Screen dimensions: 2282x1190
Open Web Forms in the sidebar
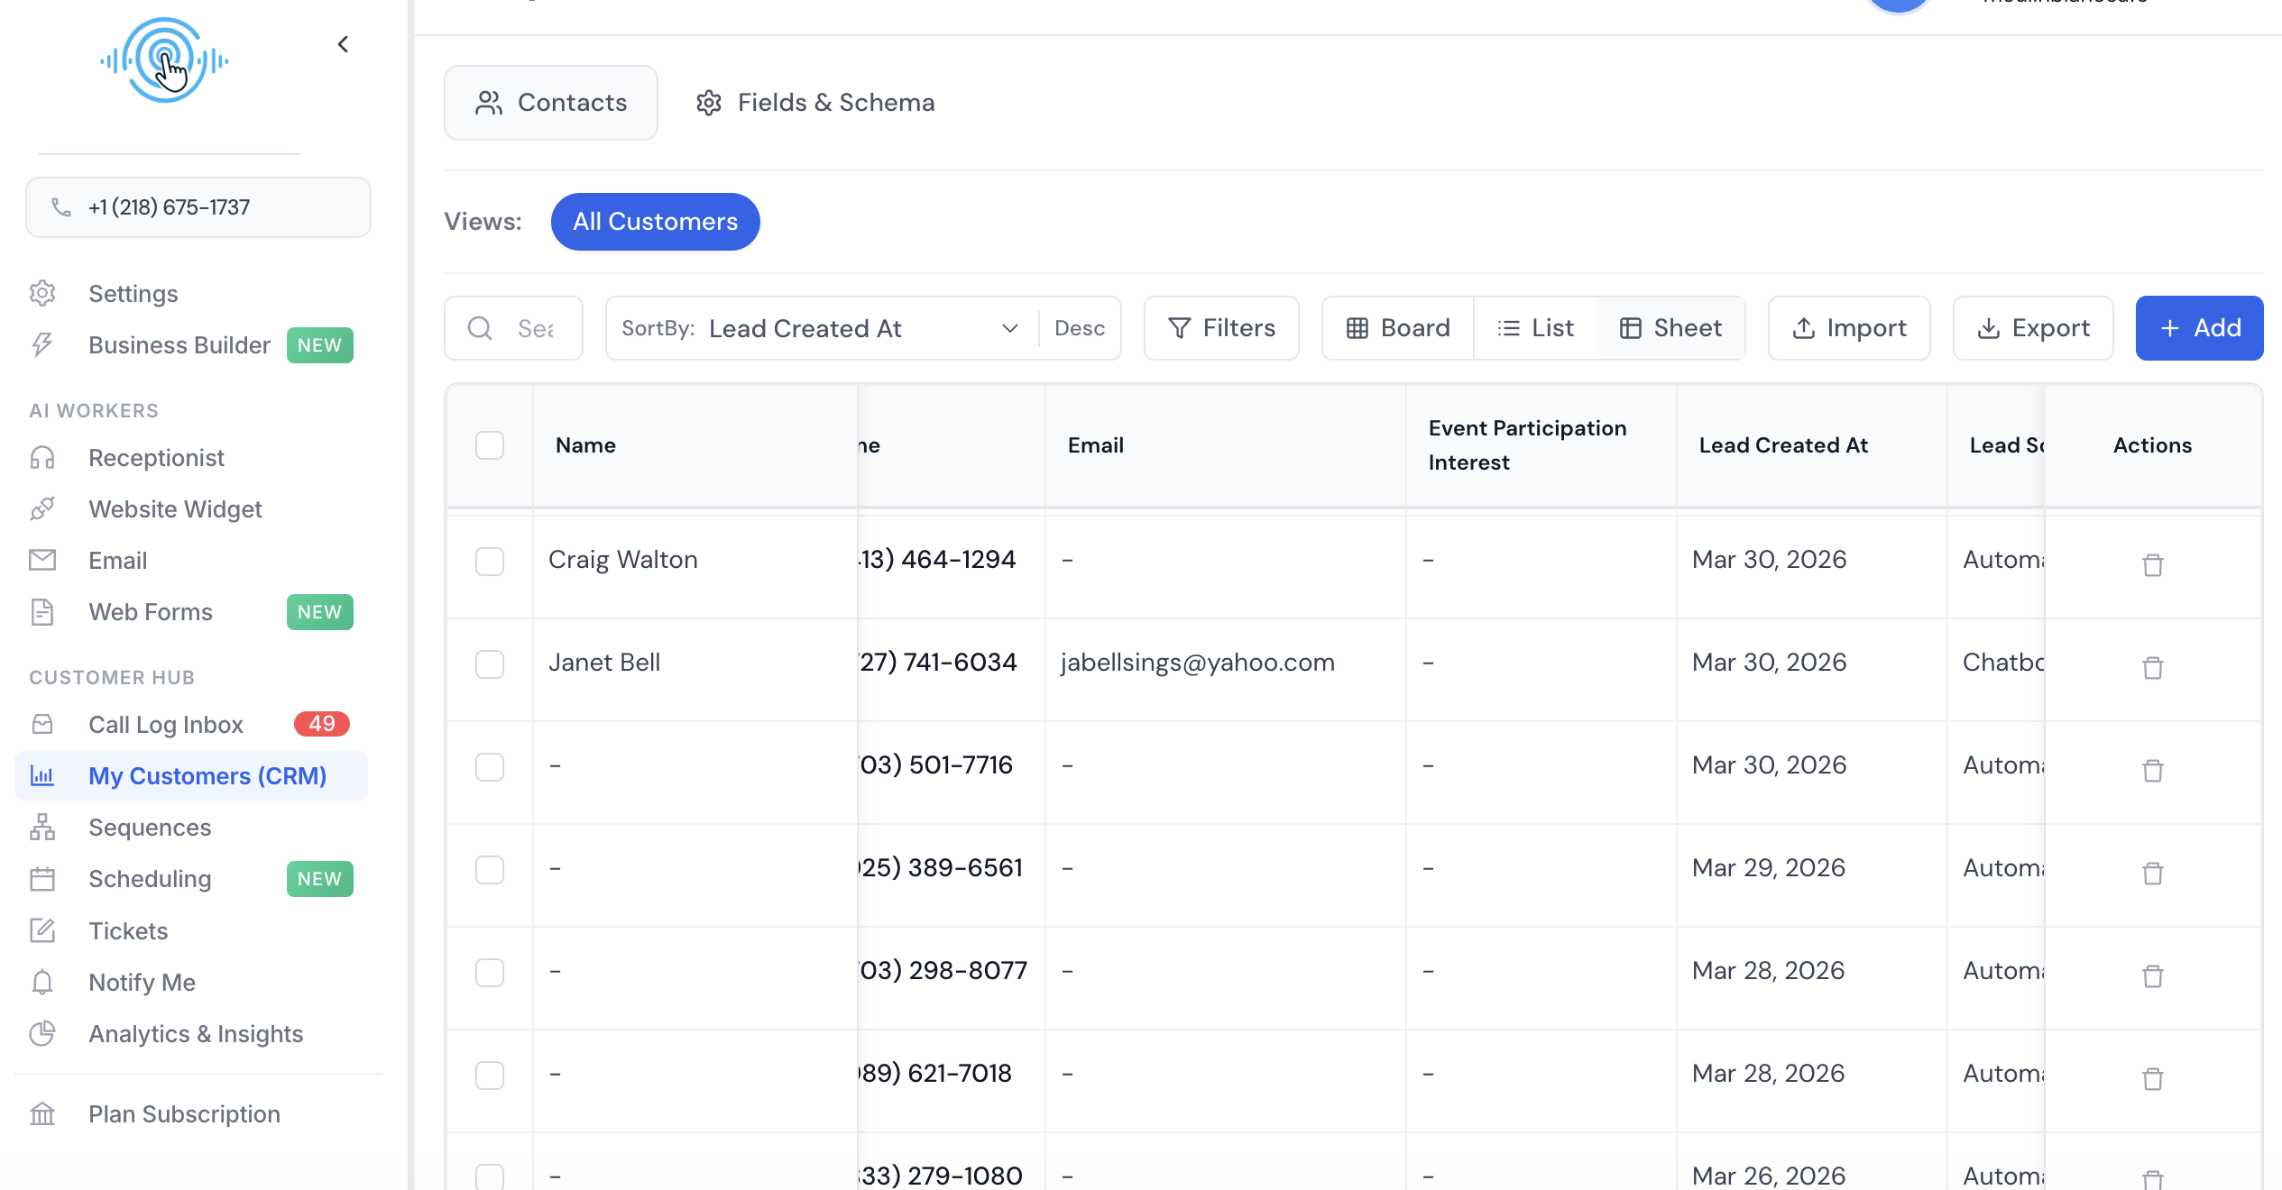[150, 612]
